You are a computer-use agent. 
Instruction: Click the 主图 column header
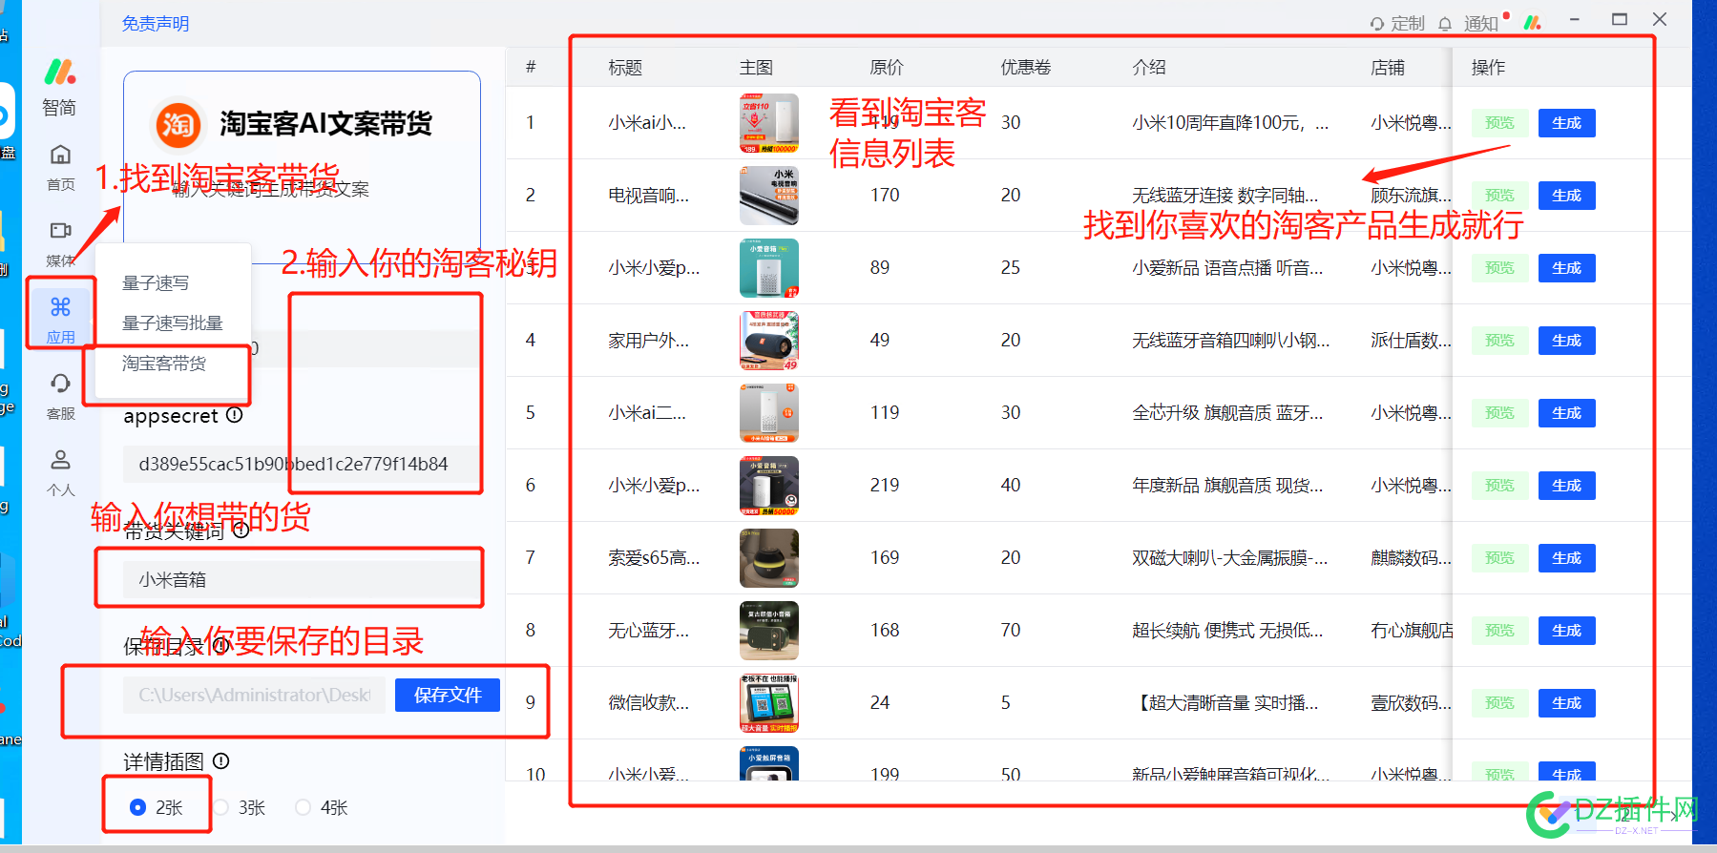point(756,68)
